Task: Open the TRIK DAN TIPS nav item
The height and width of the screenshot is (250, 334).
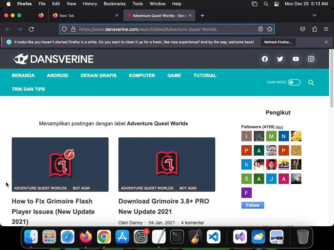Action: click(28, 89)
